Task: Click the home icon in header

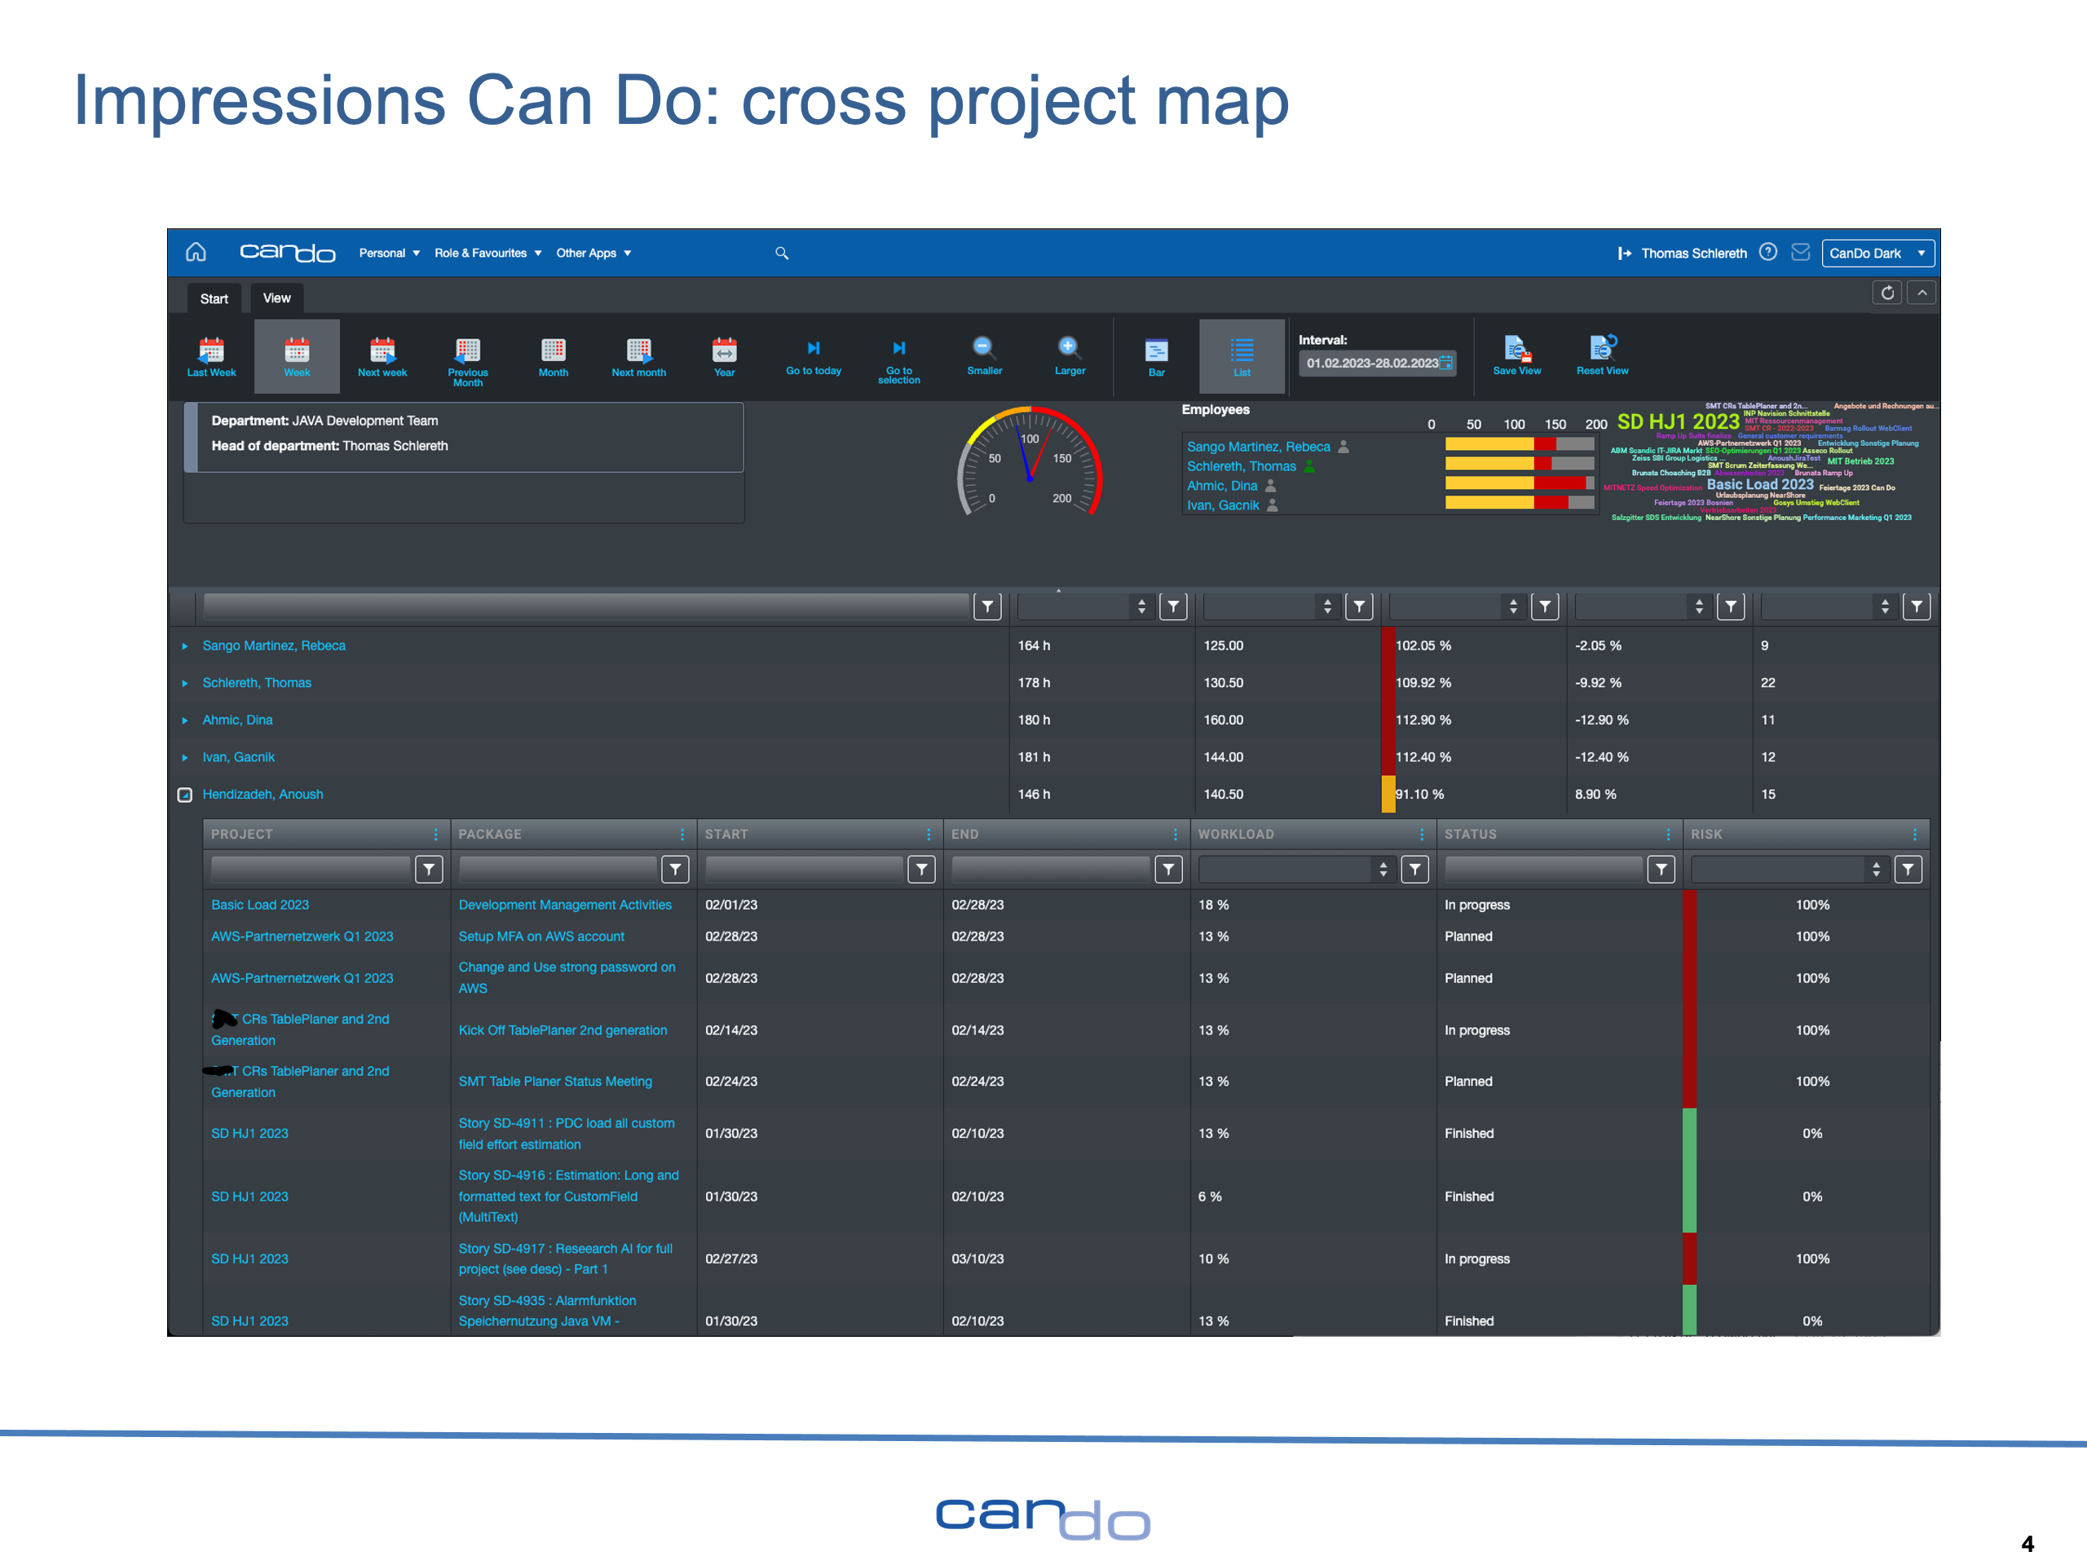Action: point(196,252)
